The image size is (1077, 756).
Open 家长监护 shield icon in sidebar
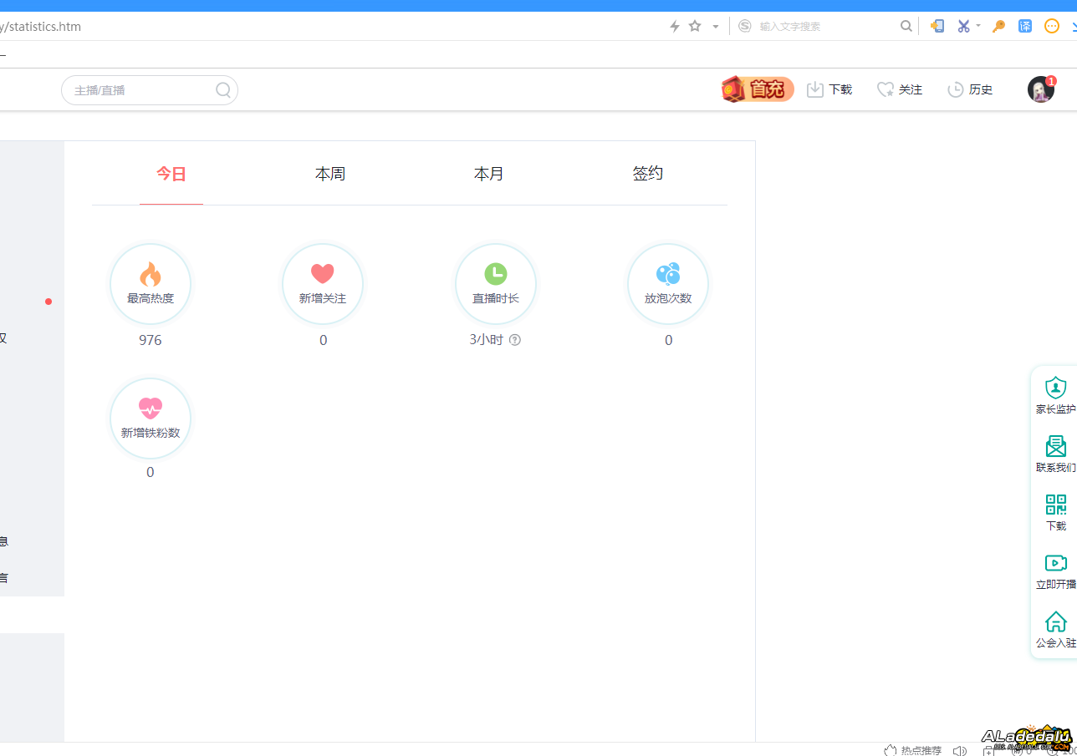coord(1055,388)
